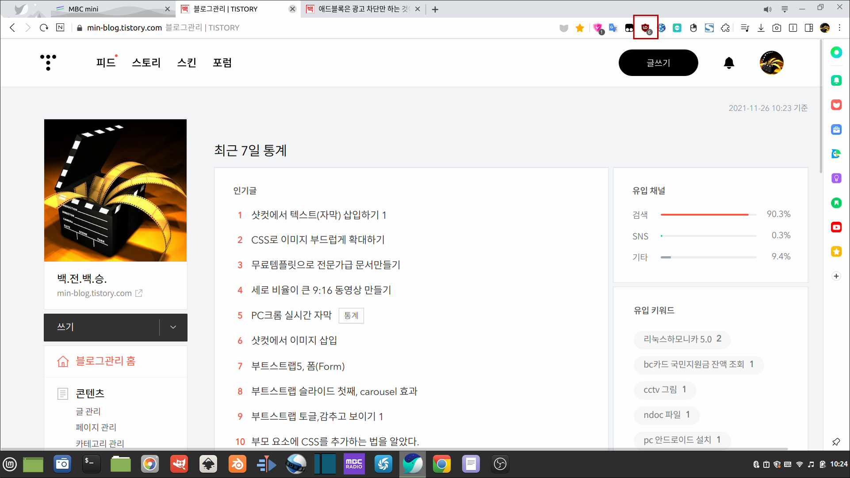Open the uBlock Origin extension

tap(645, 27)
